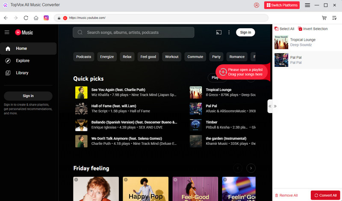Select the Pal Pal track in the conversion list

point(307,60)
